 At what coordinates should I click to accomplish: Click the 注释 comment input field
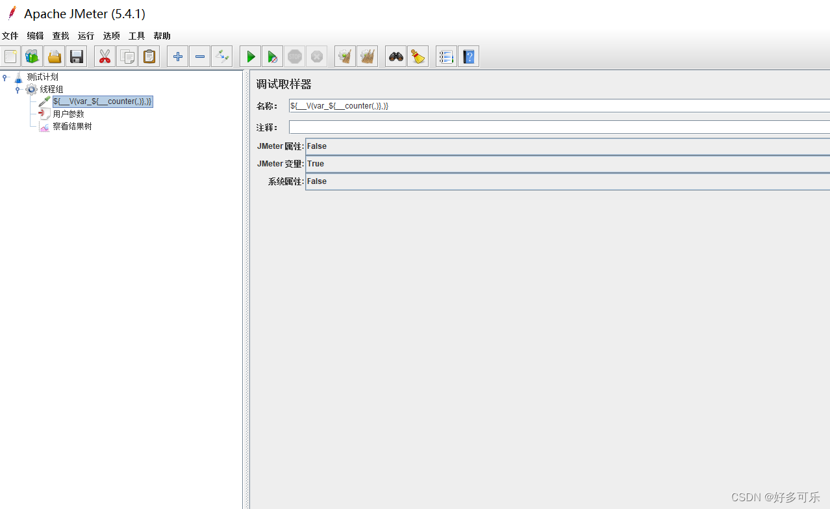[x=559, y=127]
